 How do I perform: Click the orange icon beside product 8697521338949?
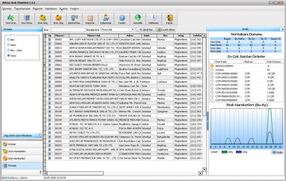click(x=212, y=66)
